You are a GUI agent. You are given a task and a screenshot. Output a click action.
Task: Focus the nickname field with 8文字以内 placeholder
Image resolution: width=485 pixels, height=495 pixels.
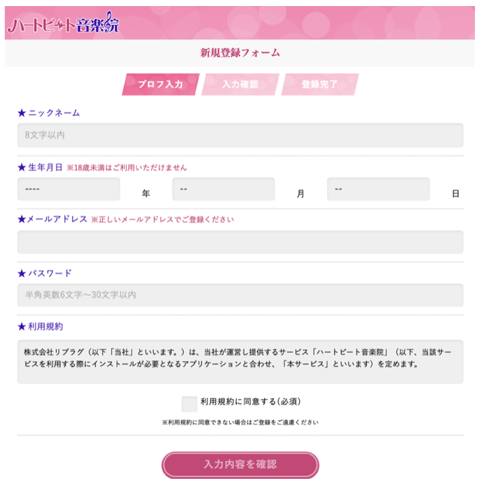[x=240, y=135]
